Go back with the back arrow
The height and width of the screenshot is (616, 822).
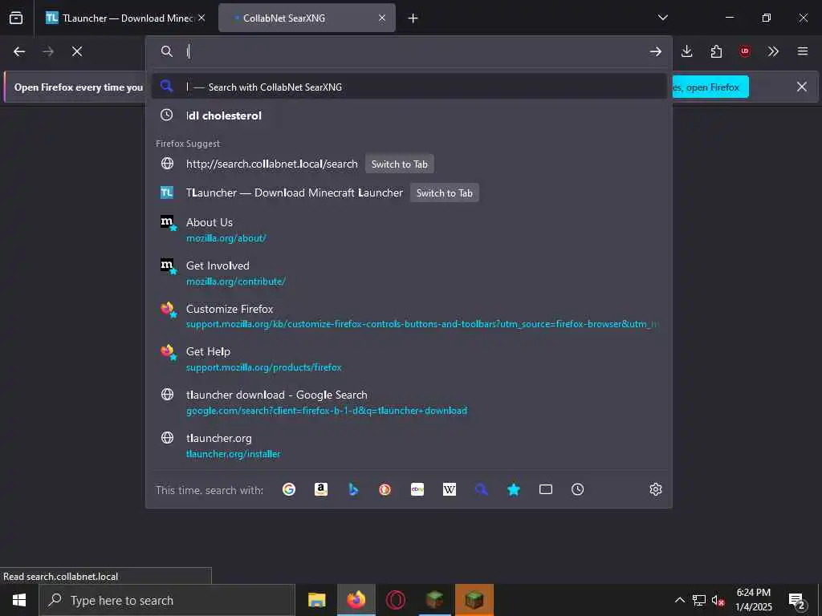(19, 51)
